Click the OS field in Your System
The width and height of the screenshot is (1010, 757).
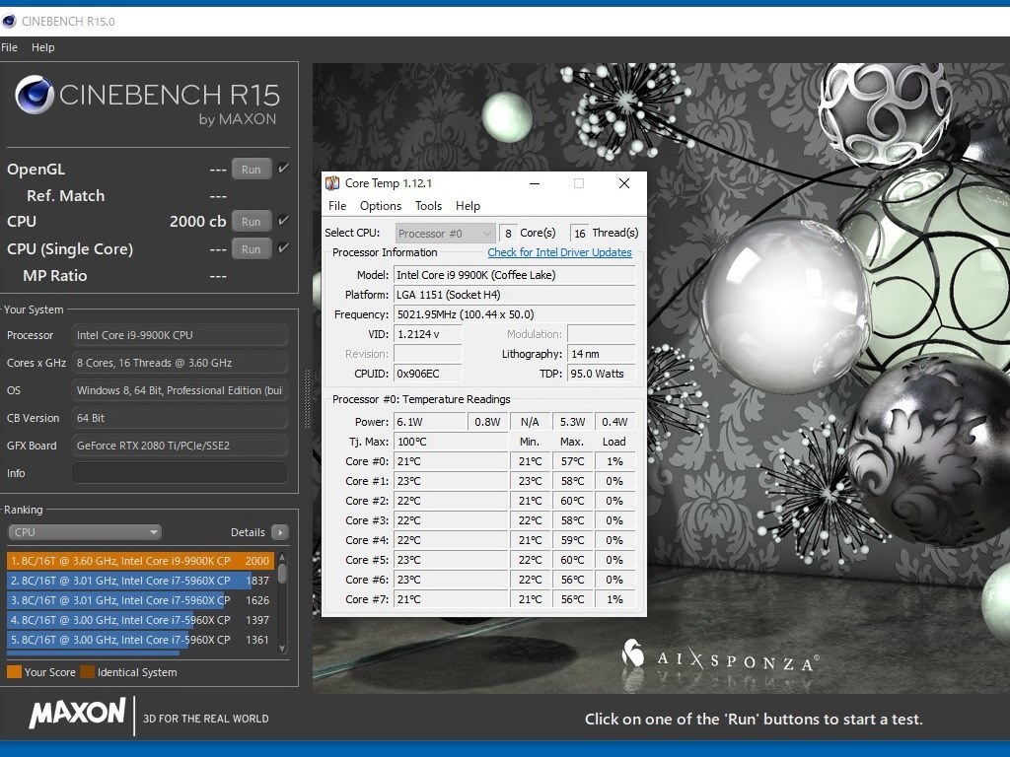pos(180,390)
